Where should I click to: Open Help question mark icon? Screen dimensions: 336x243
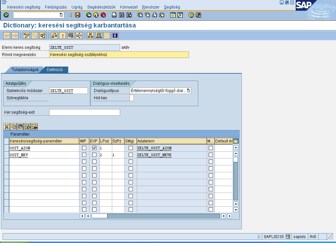click(x=191, y=15)
